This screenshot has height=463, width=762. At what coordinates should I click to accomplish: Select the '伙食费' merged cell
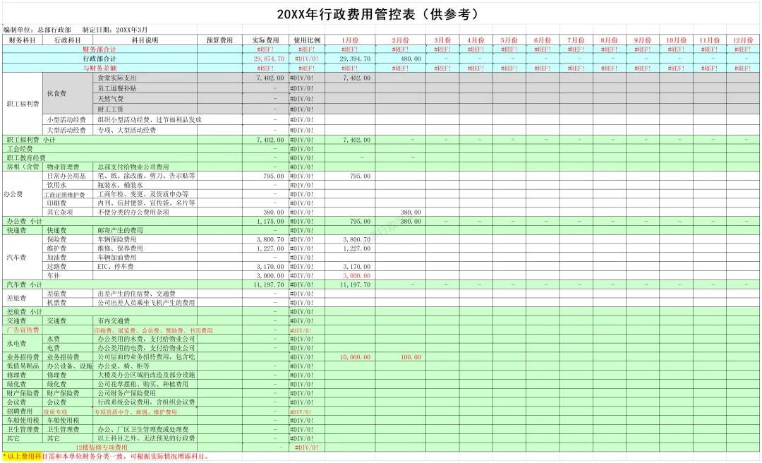[x=68, y=93]
